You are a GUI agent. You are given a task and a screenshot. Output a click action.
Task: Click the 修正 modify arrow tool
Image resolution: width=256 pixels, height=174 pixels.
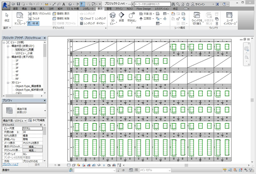click(7, 17)
